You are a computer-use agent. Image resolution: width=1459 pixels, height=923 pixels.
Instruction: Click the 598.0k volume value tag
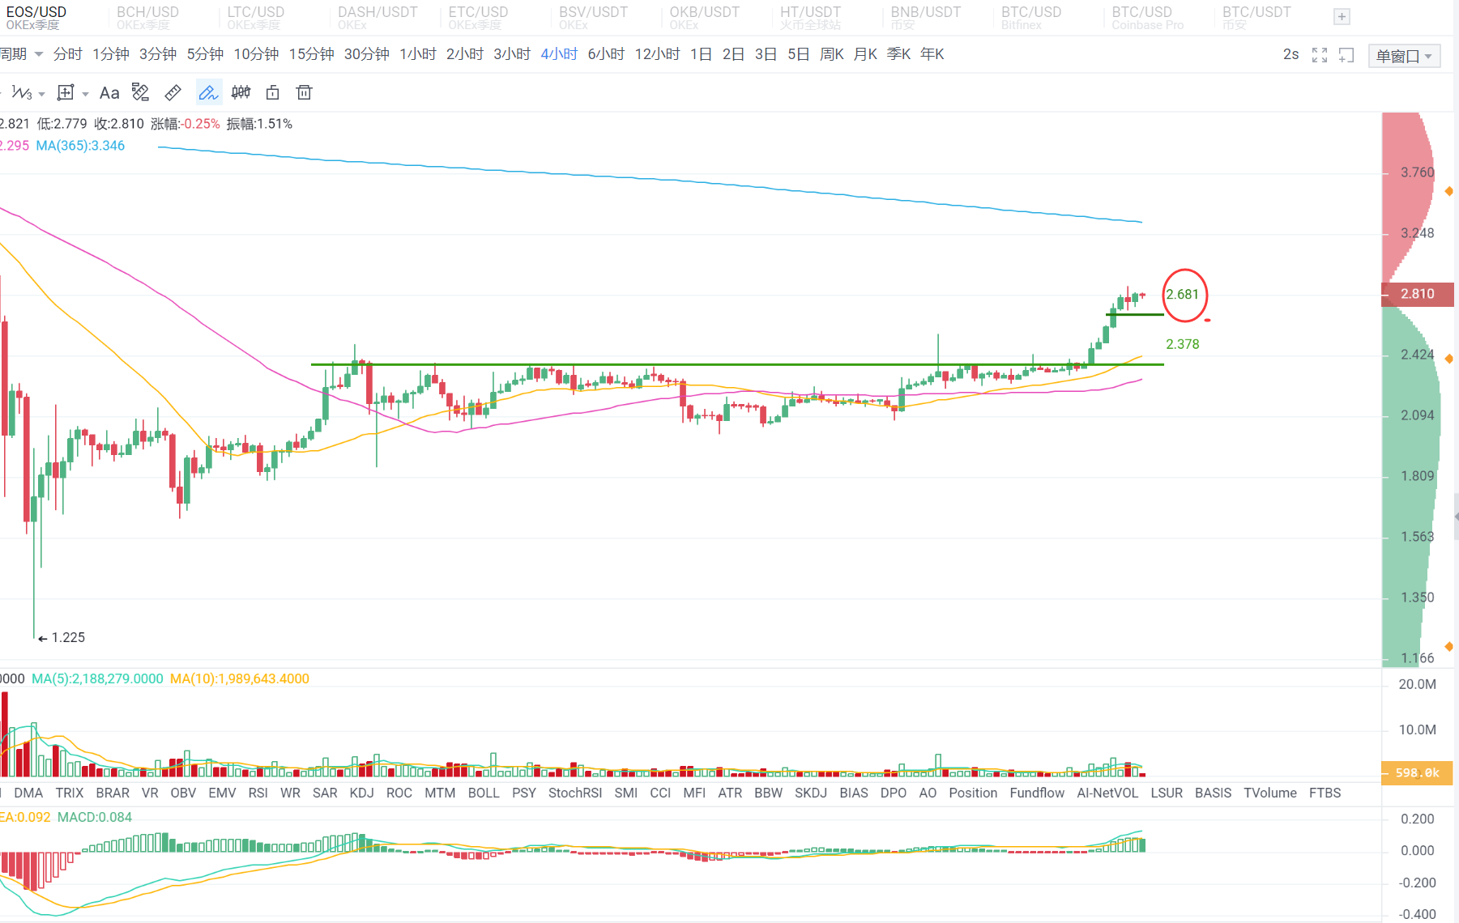click(1417, 773)
